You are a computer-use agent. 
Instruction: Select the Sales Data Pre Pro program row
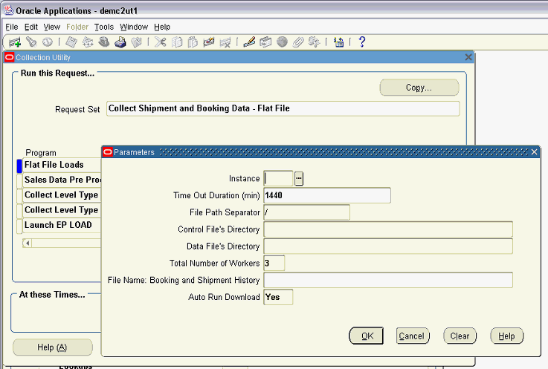point(62,180)
